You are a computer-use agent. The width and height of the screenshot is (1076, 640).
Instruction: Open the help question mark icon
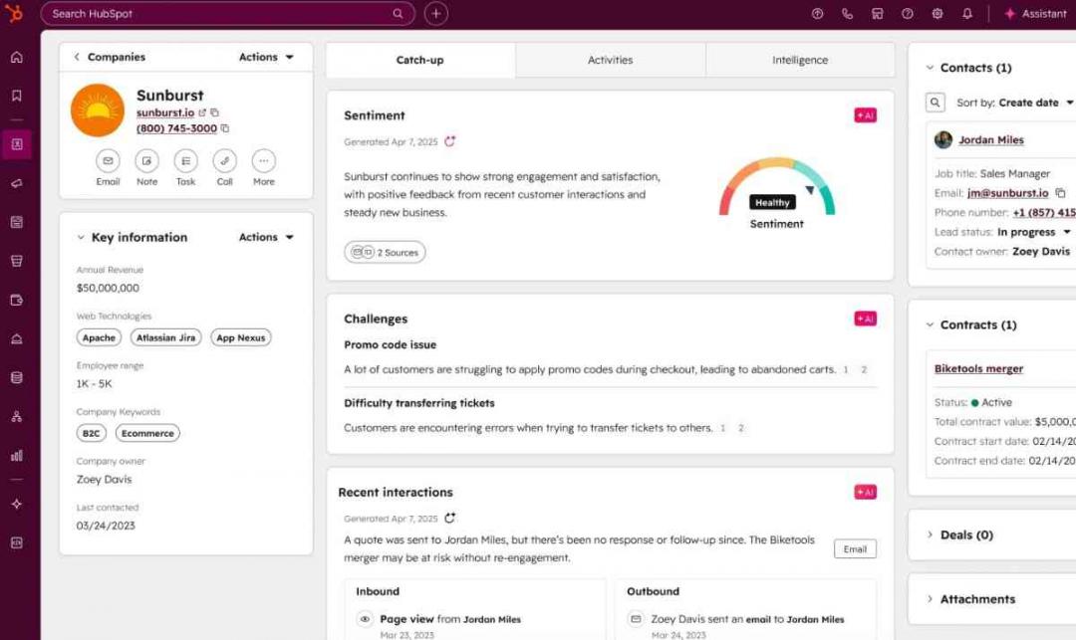[908, 14]
